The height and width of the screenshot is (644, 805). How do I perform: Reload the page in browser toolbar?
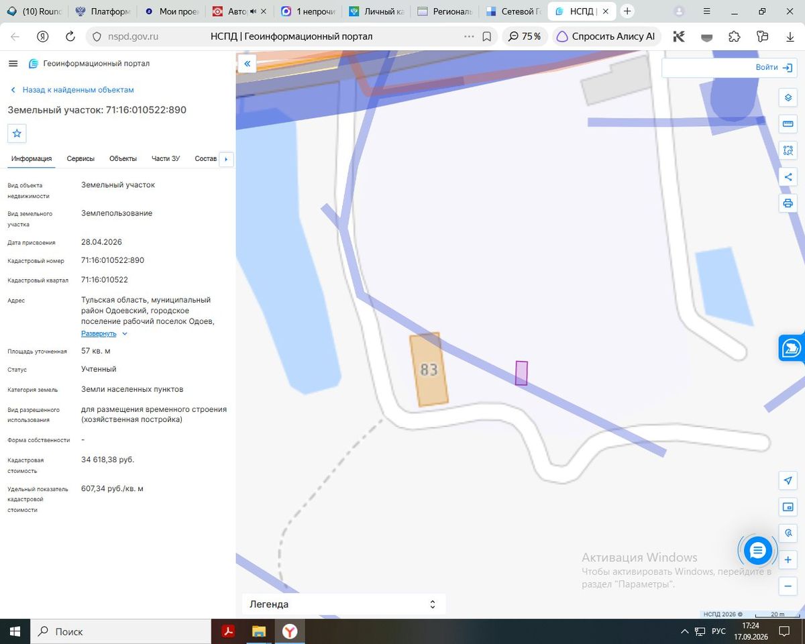coord(70,36)
